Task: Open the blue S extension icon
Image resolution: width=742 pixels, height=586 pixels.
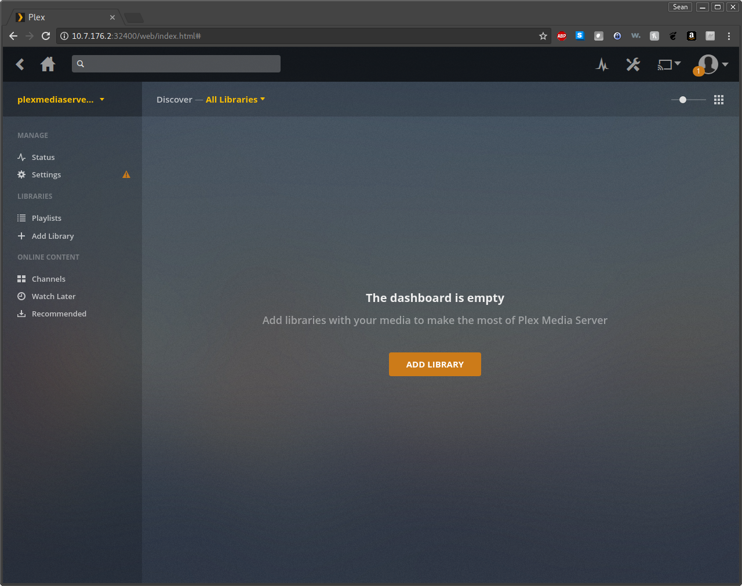Action: 580,36
